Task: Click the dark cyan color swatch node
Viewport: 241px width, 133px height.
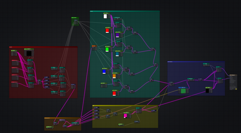Action: click(117, 54)
